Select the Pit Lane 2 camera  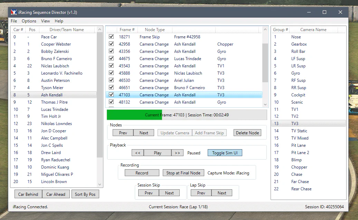308,152
